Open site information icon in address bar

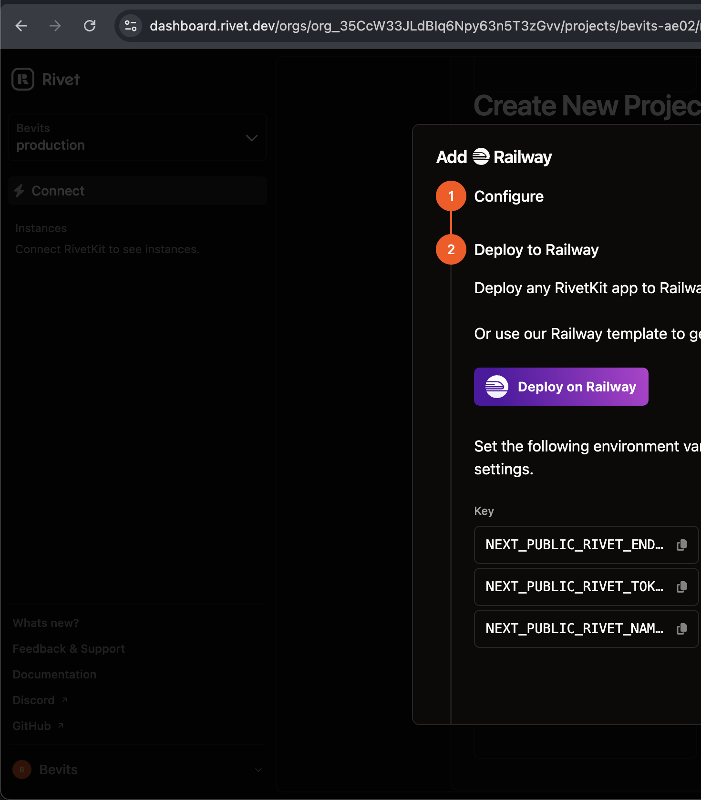pyautogui.click(x=131, y=26)
